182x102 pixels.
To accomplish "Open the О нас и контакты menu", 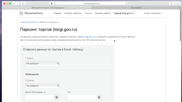I will tap(153, 13).
